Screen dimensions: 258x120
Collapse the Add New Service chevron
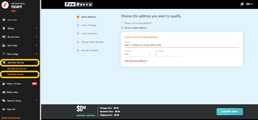pyautogui.click(x=37, y=63)
